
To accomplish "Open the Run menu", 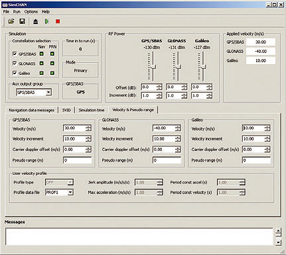I will [17, 12].
